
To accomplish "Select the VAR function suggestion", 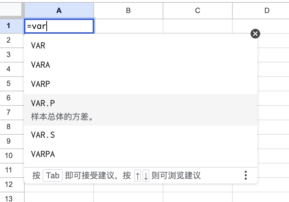I will (x=38, y=46).
